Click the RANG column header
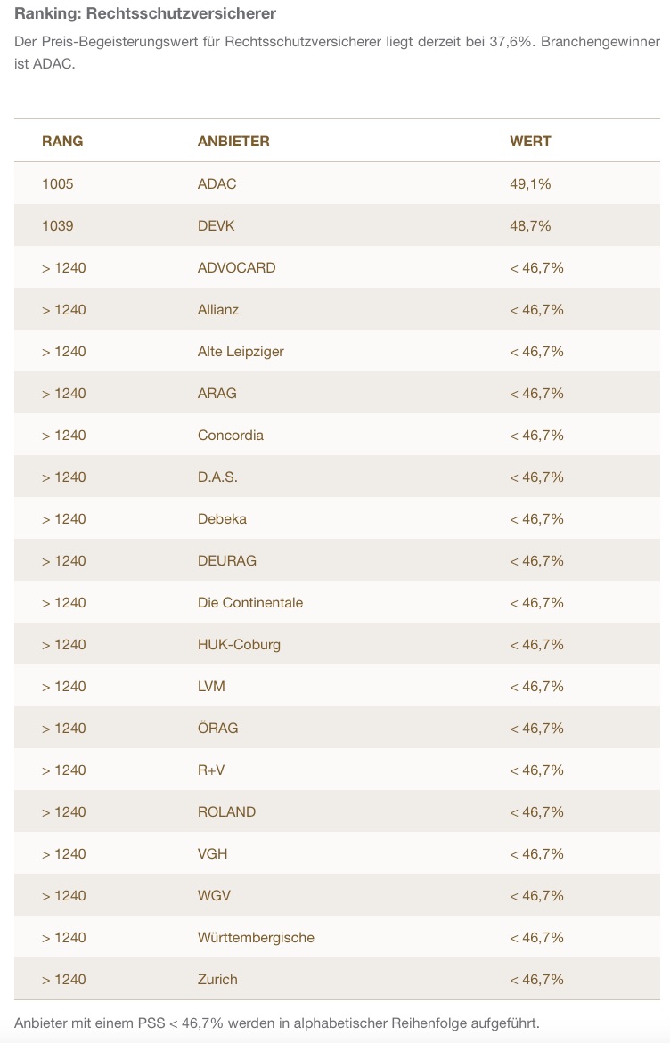This screenshot has height=1043, width=670. tap(62, 141)
